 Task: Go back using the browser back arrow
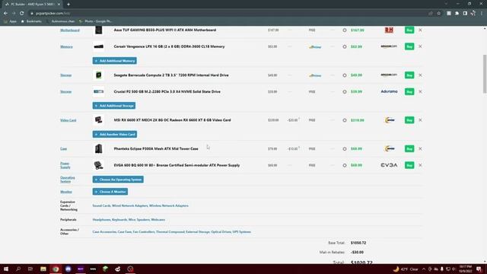tap(5, 14)
